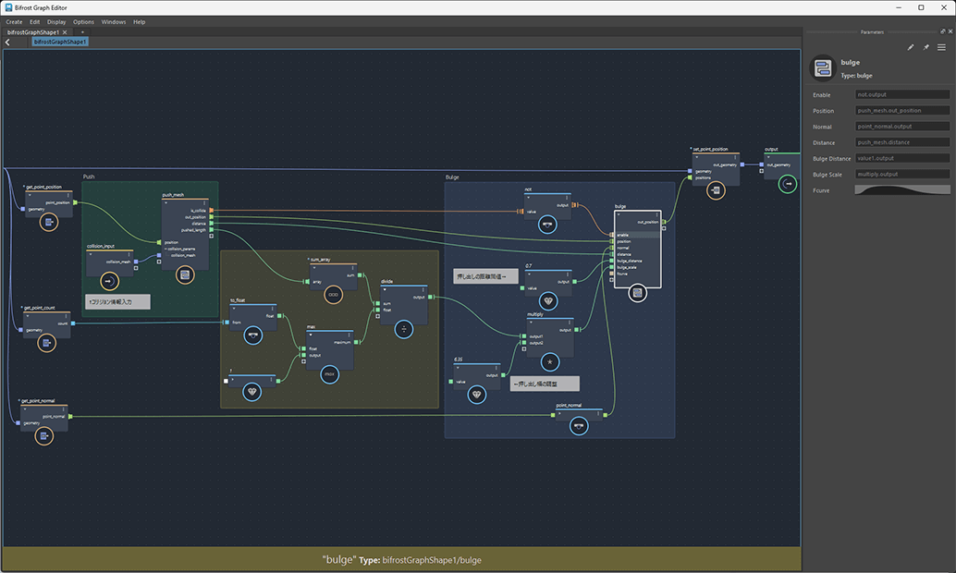Click the max node icon

coord(330,373)
